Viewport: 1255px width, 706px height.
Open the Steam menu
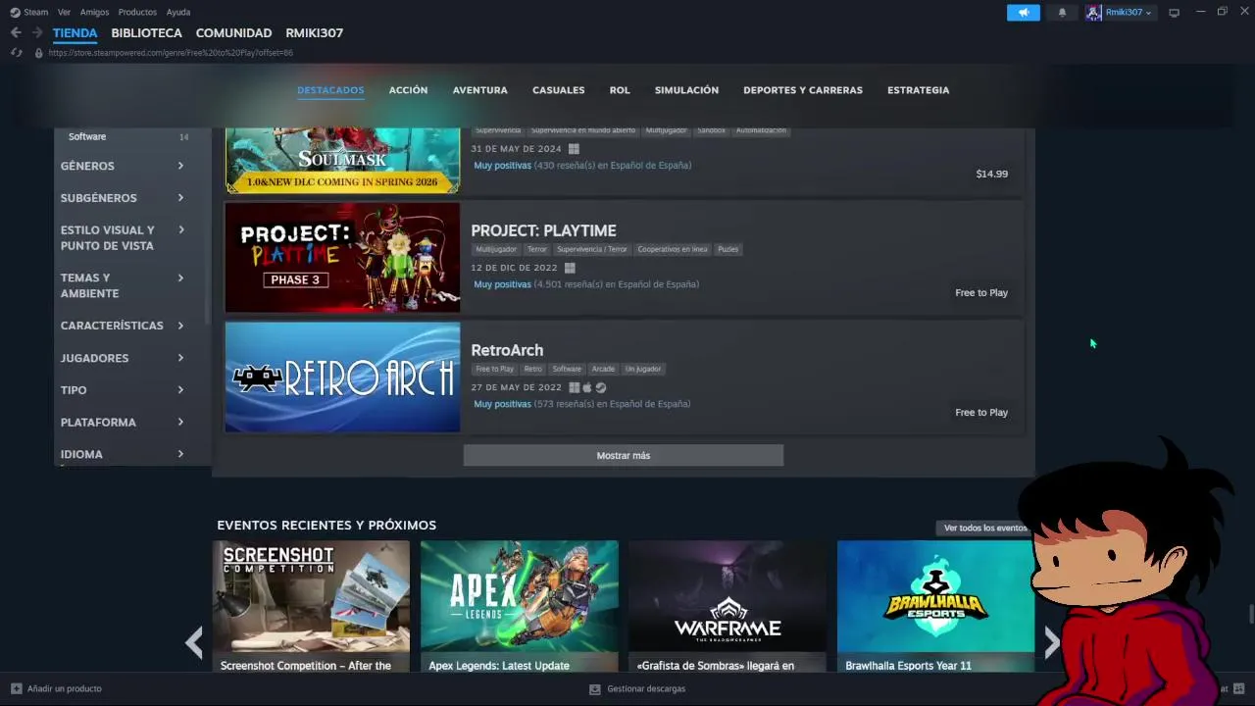coord(36,12)
